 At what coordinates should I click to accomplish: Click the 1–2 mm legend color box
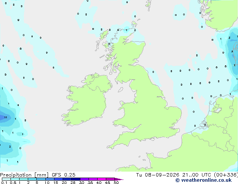(24, 179)
